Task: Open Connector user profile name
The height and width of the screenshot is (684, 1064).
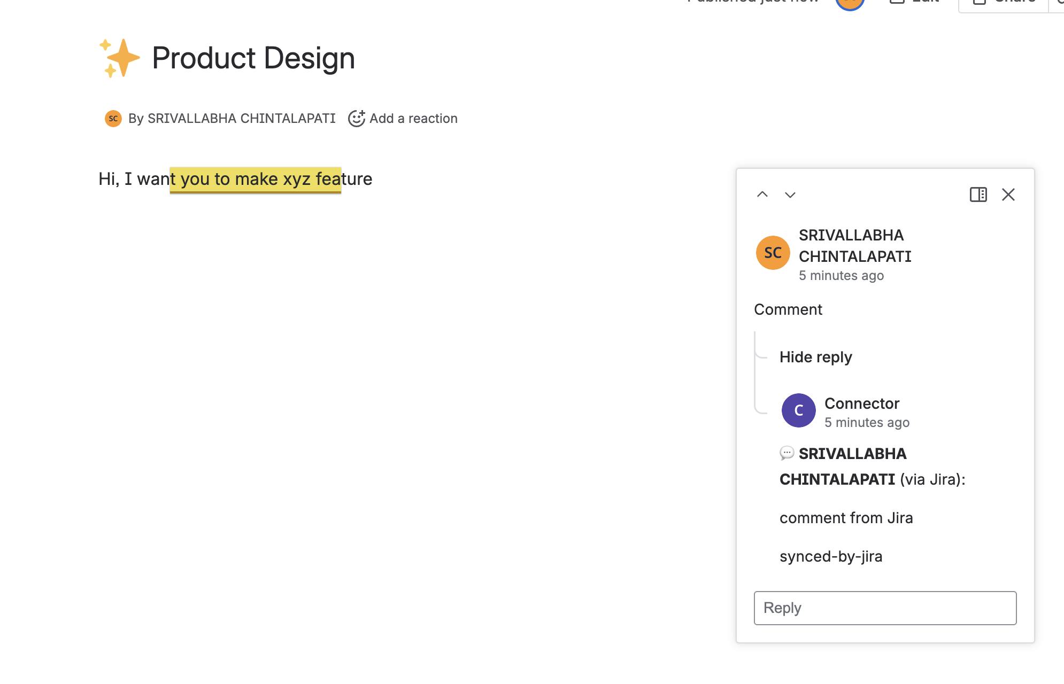Action: click(861, 403)
